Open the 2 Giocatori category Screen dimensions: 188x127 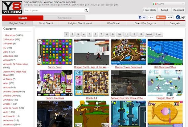(x=9, y=39)
